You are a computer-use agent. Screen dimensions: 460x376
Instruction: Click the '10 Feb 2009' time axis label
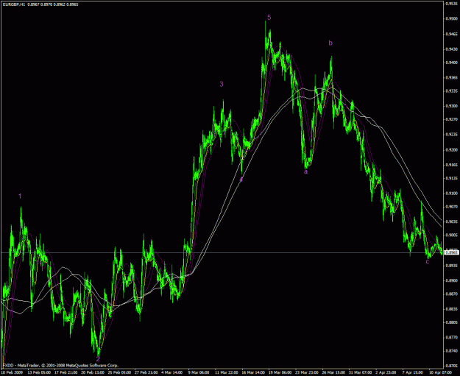(x=12, y=372)
